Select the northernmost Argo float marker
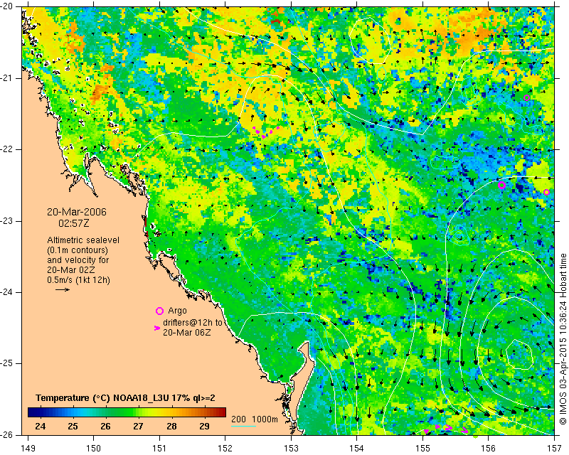 click(526, 97)
